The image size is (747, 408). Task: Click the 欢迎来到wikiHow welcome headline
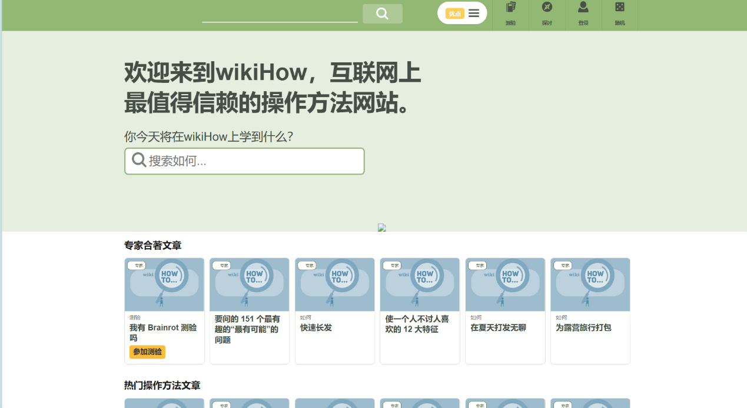(x=273, y=88)
